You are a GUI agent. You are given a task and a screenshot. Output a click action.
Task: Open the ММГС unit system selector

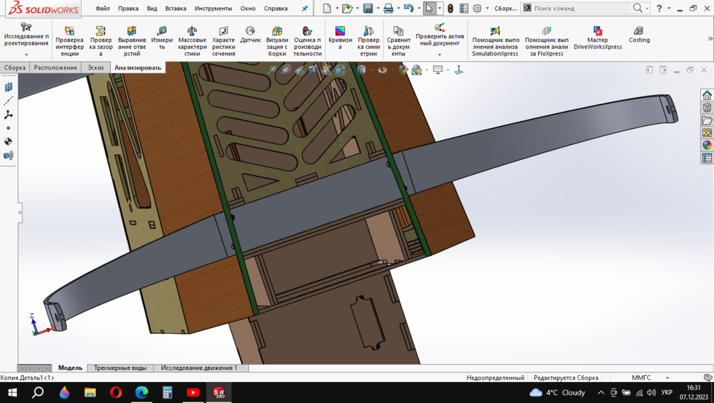point(641,377)
